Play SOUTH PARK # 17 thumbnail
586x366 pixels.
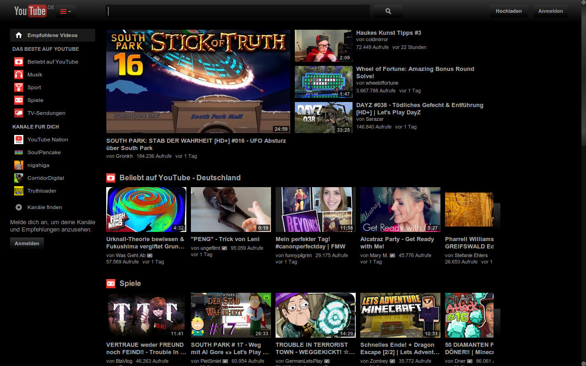click(231, 315)
